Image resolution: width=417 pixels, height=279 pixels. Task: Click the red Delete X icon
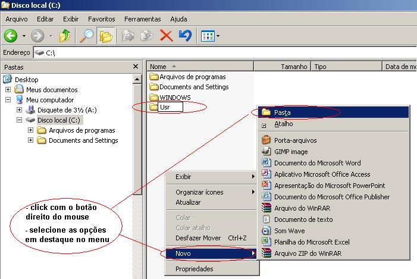(167, 36)
